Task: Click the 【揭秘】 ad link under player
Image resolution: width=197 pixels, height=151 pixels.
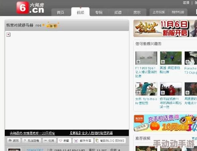Action: tap(91, 133)
